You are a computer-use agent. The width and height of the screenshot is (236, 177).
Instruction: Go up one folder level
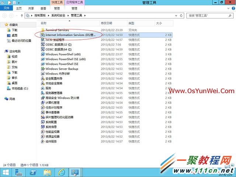click(22, 15)
